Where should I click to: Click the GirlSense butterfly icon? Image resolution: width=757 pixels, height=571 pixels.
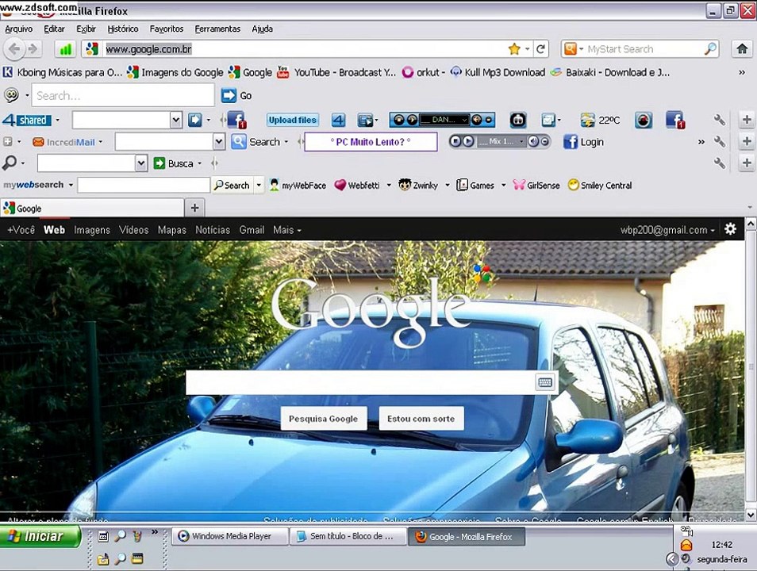coord(518,186)
